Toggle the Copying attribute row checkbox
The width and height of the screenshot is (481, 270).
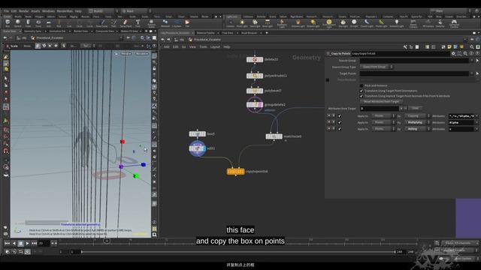(x=340, y=116)
